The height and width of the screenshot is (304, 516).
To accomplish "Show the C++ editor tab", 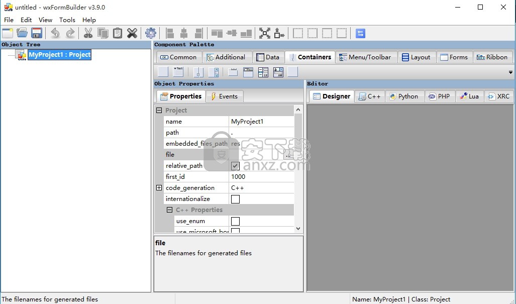I will [370, 96].
